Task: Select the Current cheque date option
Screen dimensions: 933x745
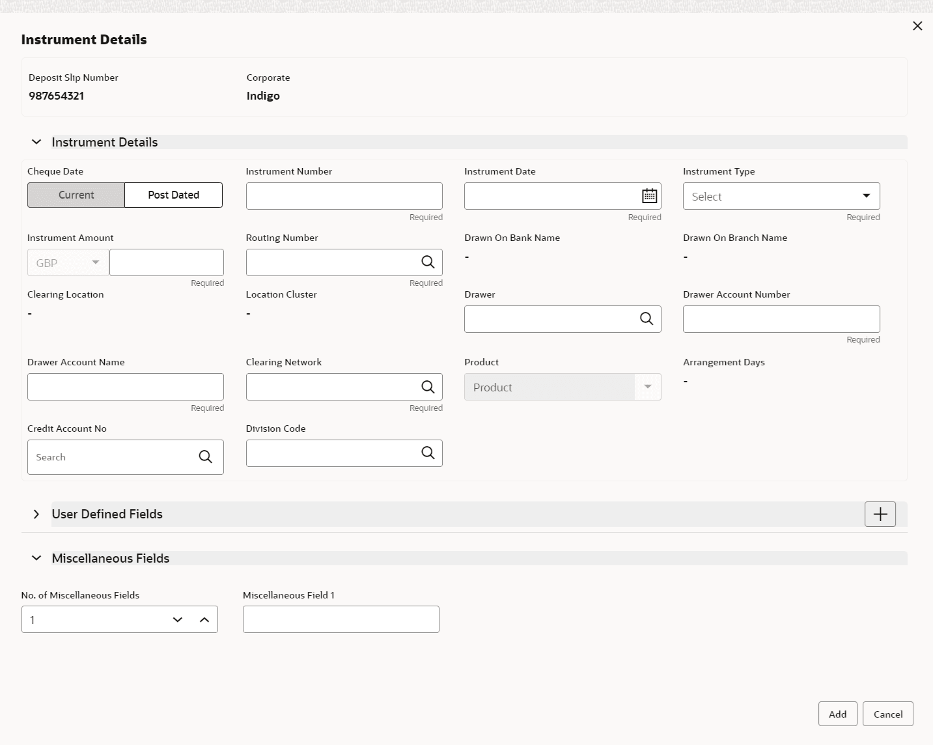Action: point(76,195)
